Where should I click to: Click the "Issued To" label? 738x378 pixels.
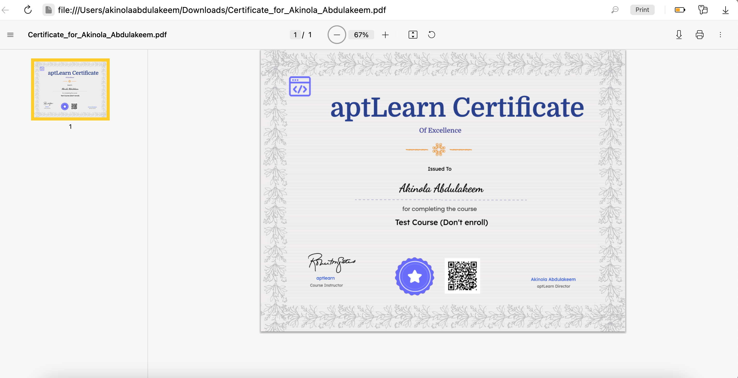pyautogui.click(x=439, y=169)
